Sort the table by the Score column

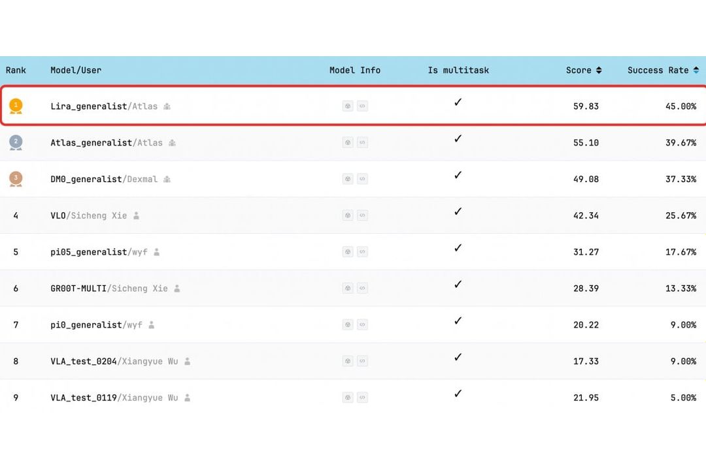584,70
